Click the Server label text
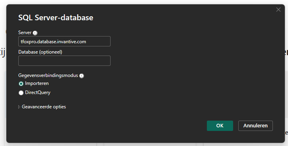Image resolution: width=288 pixels, height=146 pixels. (x=25, y=33)
